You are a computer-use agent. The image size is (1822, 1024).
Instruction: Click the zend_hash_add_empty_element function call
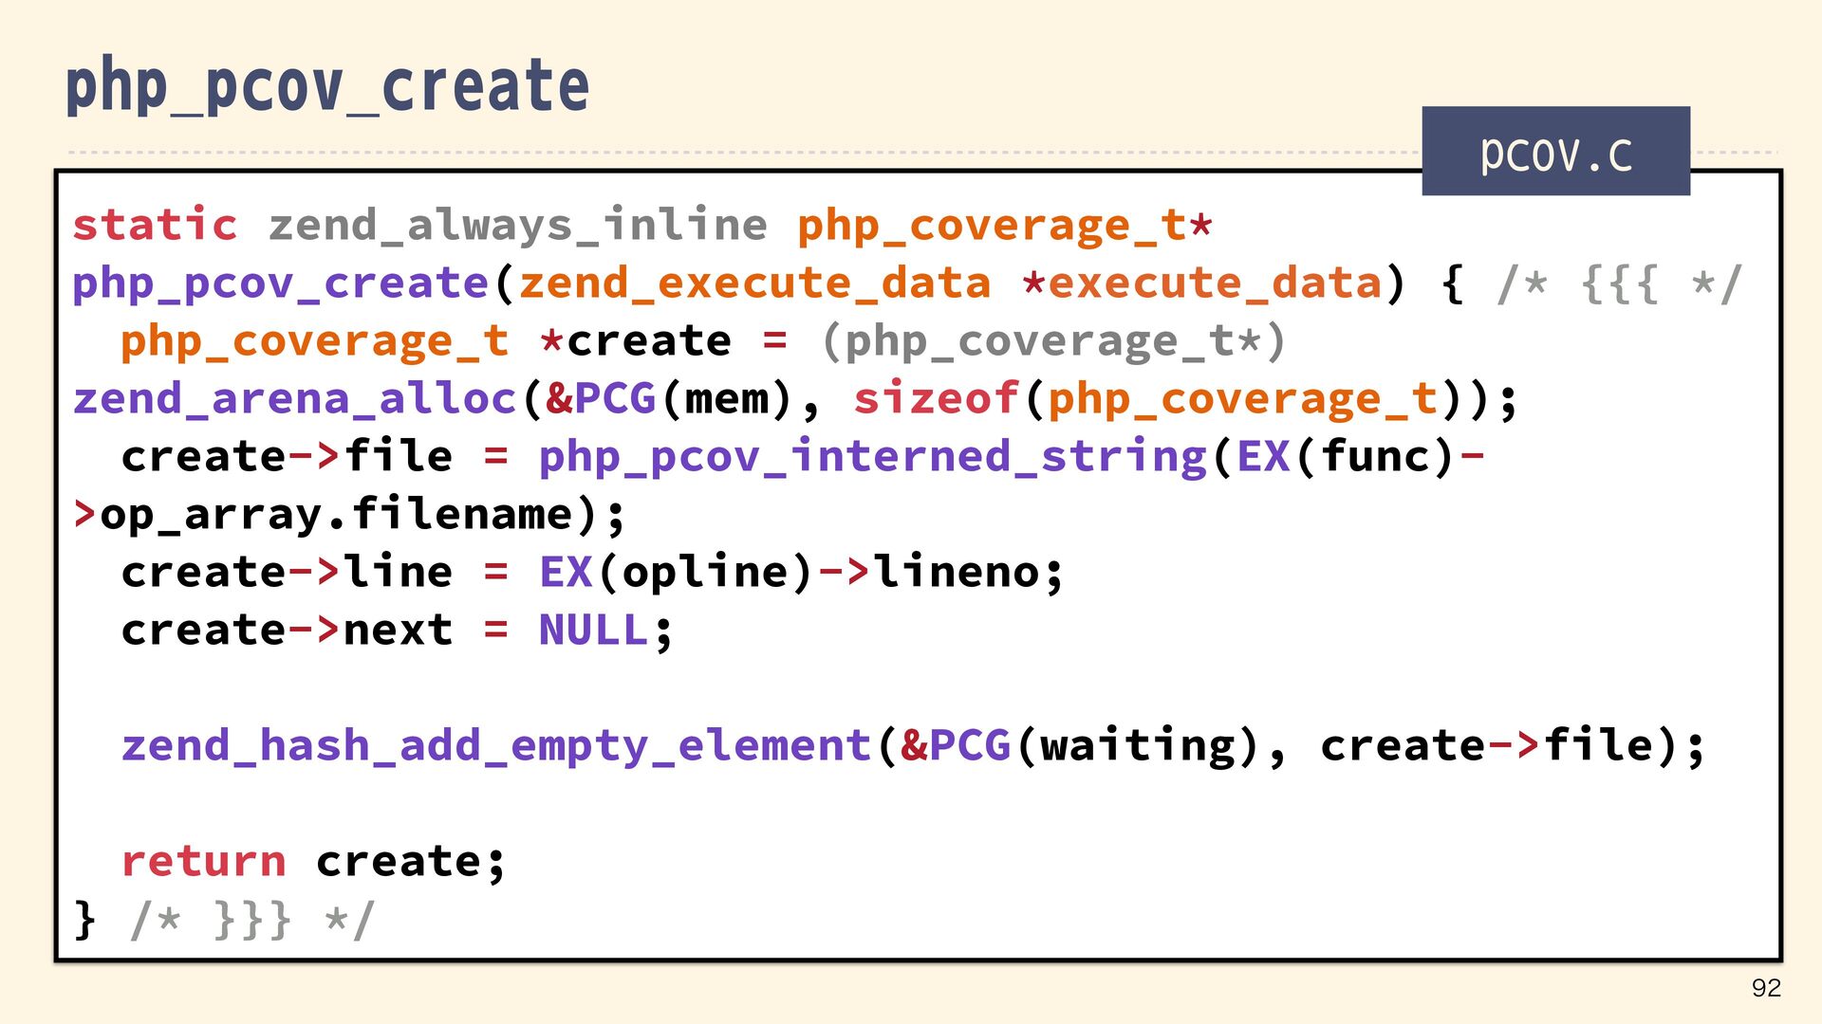(x=496, y=746)
